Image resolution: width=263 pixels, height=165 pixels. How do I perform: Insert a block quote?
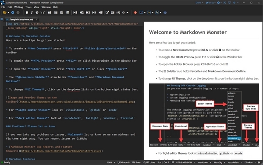pyautogui.click(x=50, y=13)
